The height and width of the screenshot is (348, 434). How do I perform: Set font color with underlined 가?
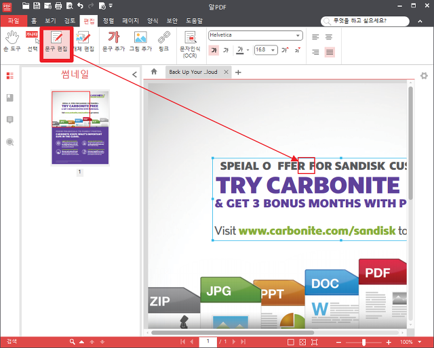(x=240, y=50)
